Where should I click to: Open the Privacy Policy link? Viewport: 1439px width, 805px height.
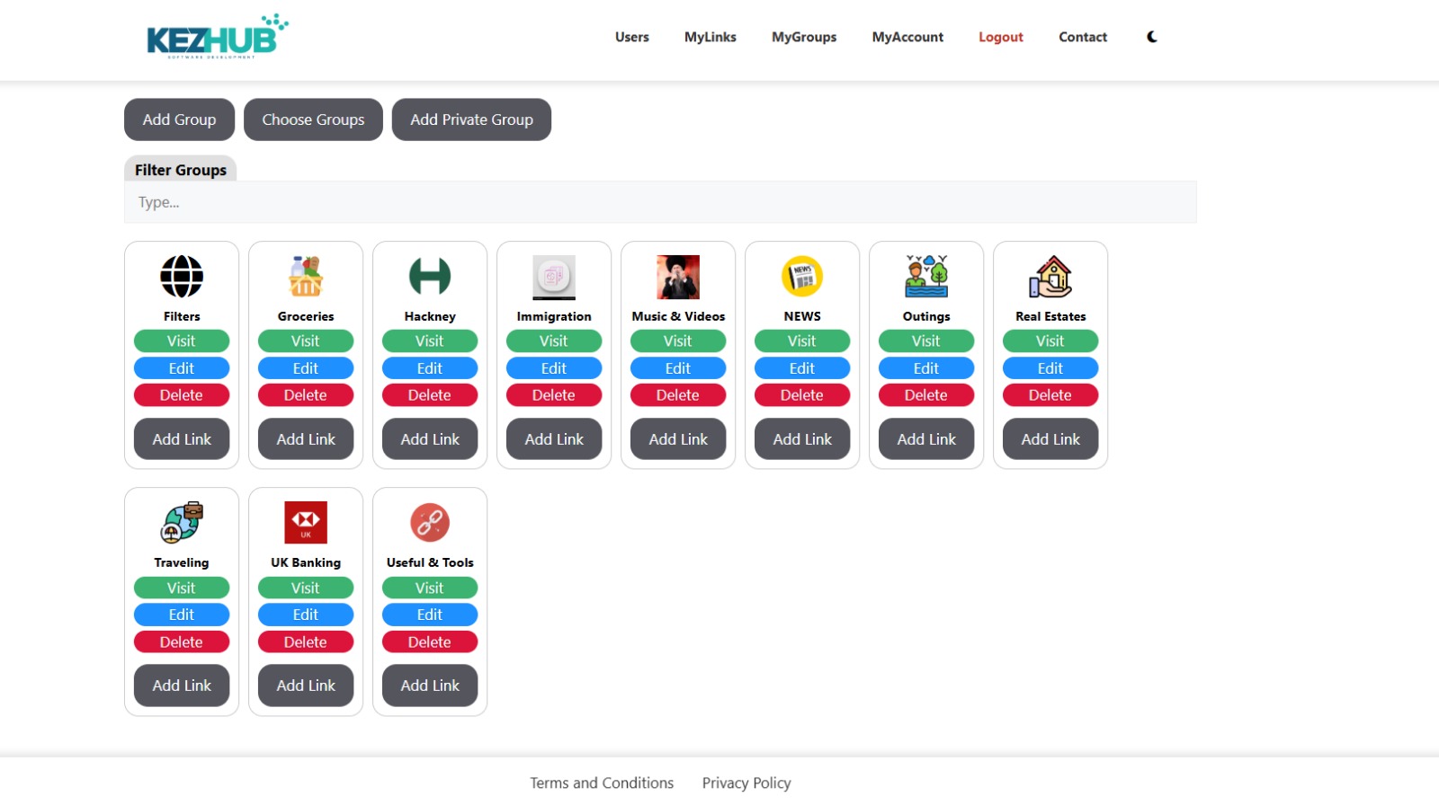(746, 783)
